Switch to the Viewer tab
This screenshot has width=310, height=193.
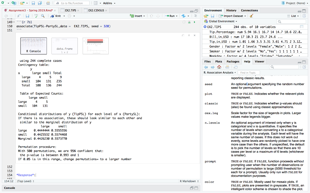[x=259, y=62]
